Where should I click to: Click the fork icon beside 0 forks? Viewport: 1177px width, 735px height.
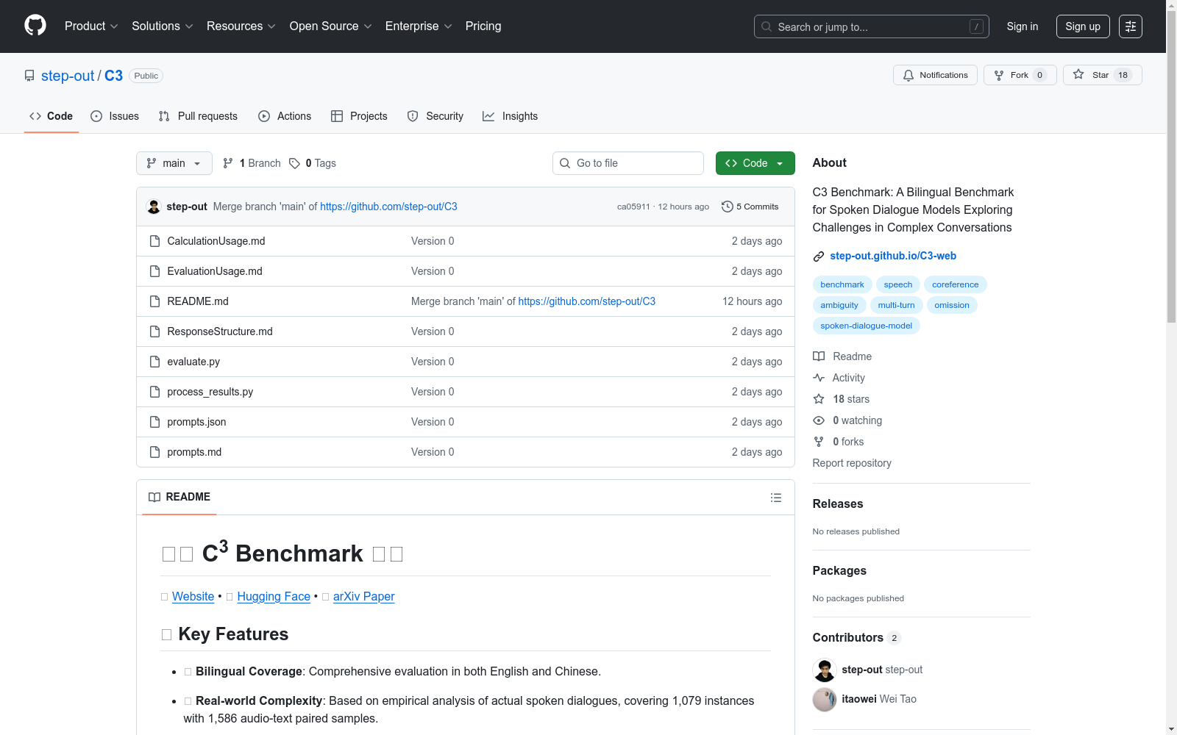pyautogui.click(x=819, y=442)
